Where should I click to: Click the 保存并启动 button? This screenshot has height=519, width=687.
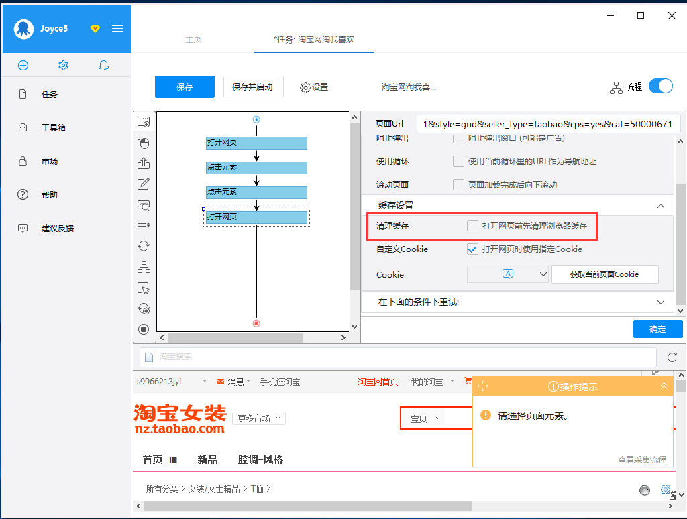tap(253, 86)
